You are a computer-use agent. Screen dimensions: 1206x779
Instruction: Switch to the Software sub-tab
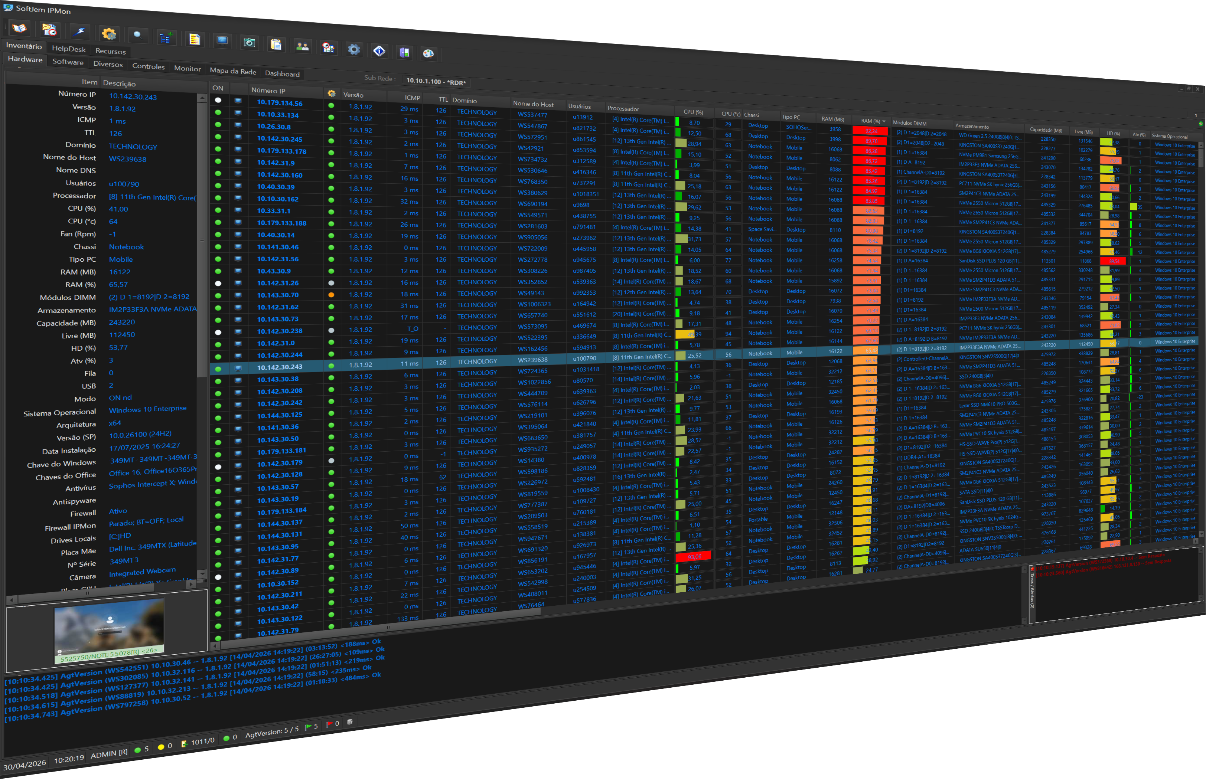point(68,62)
